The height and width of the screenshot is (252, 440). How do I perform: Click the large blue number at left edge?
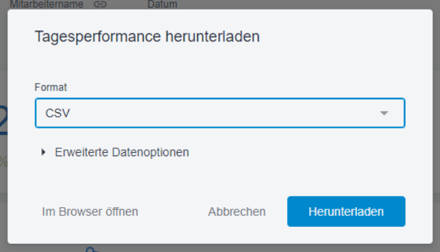[3, 121]
